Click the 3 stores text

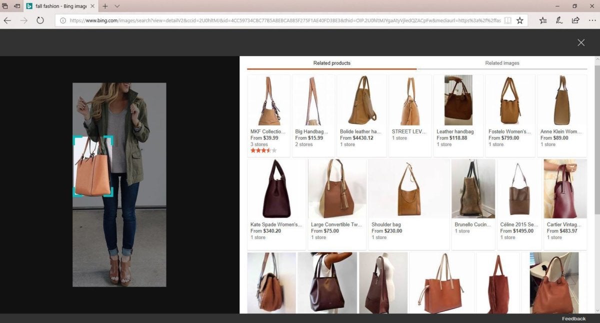pos(259,144)
